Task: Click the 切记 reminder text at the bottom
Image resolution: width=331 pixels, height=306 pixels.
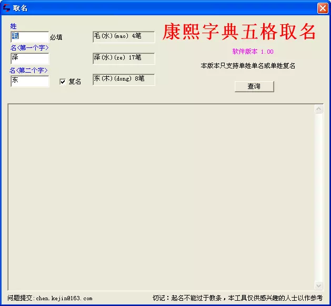Action: click(x=237, y=298)
